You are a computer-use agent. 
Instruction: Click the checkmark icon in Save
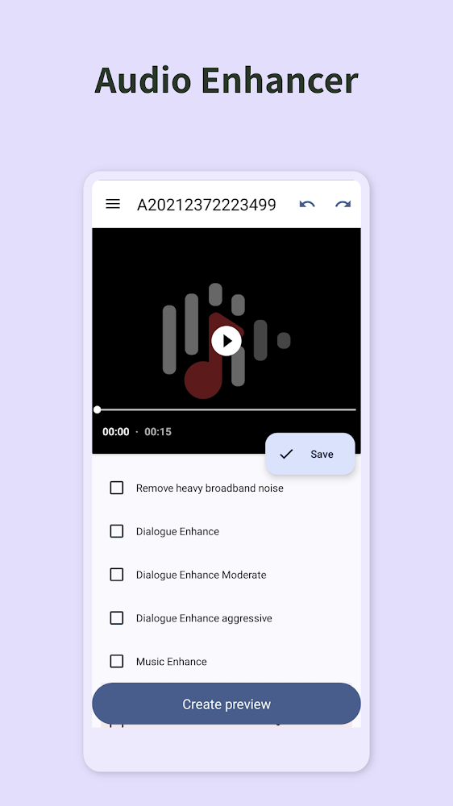coord(286,454)
